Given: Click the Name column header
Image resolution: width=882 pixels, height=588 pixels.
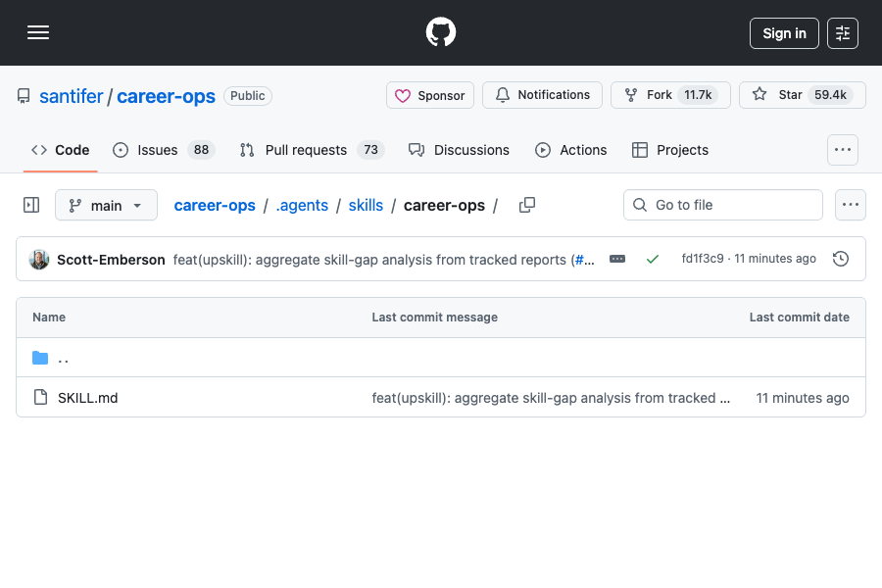Looking at the screenshot, I should click(x=49, y=318).
